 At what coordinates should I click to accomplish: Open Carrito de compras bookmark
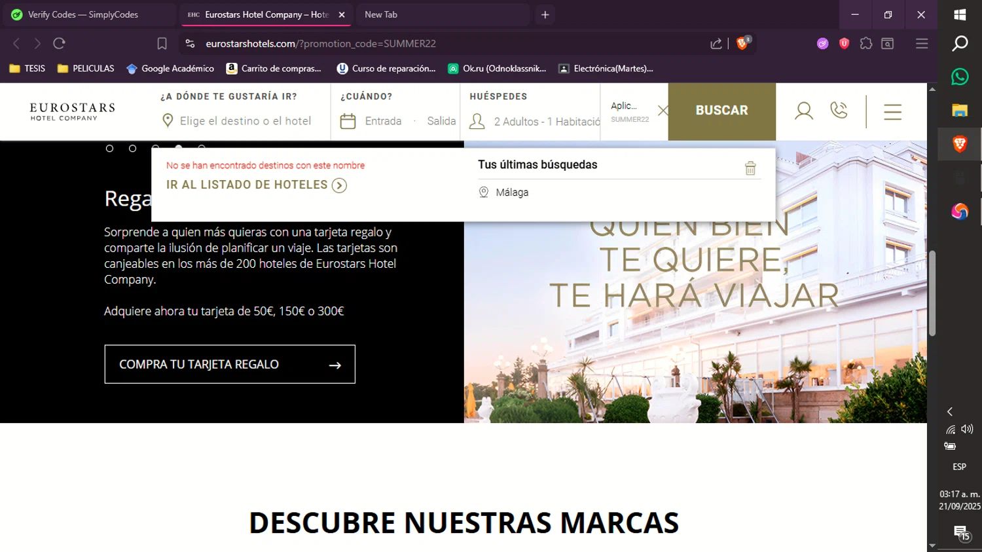274,68
